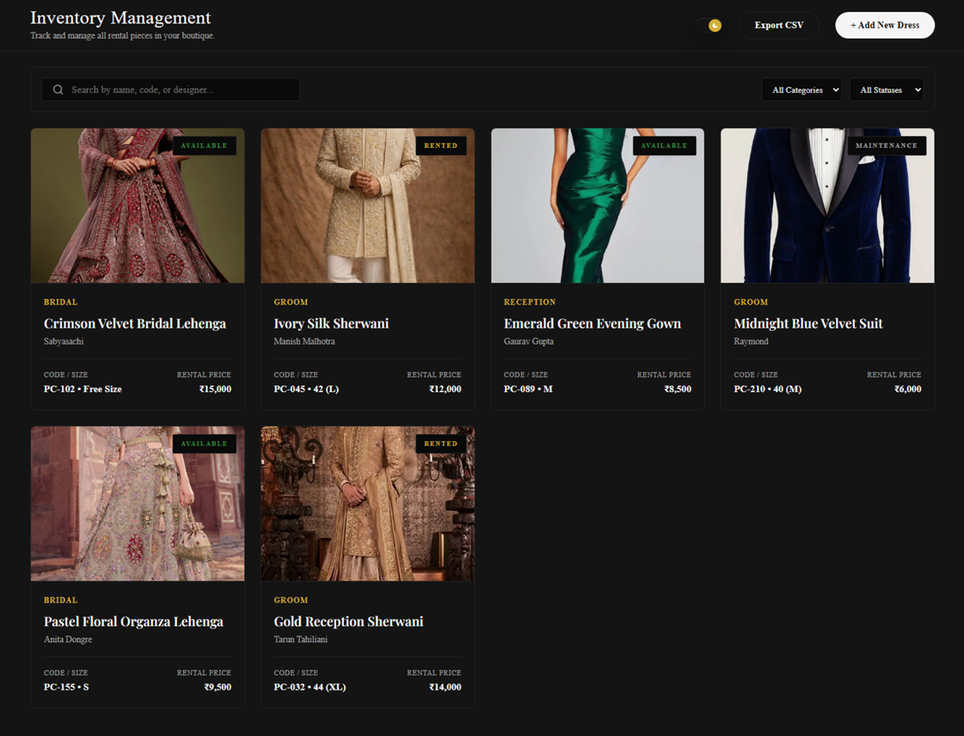The image size is (964, 736).
Task: Click rental price ₹12,000
Action: pyautogui.click(x=445, y=389)
